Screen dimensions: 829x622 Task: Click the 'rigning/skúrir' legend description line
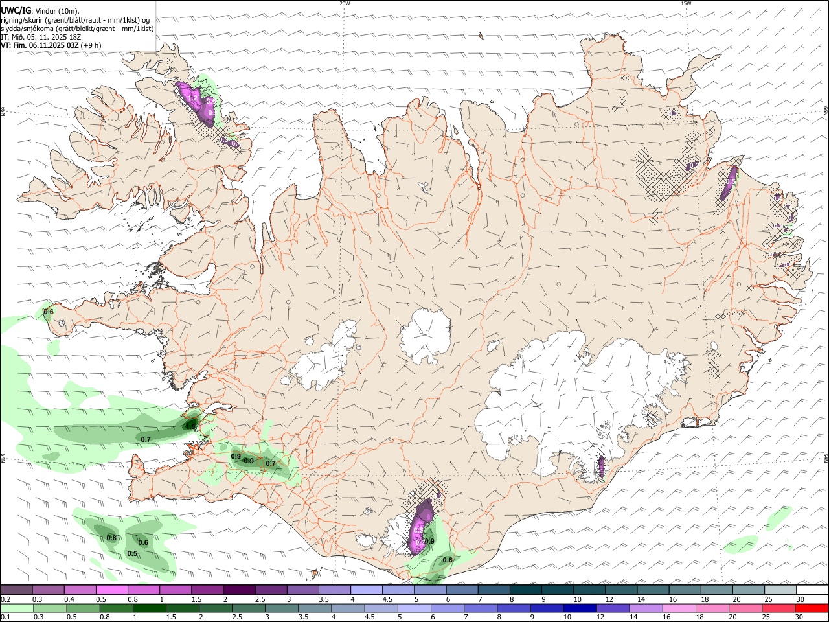coord(75,20)
